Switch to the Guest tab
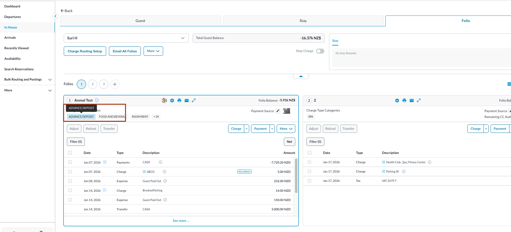511x232 pixels. pyautogui.click(x=140, y=21)
